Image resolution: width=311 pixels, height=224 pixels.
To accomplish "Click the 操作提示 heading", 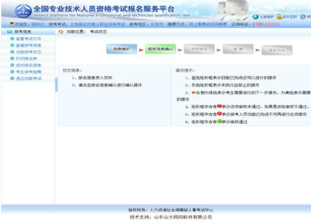I will point(185,70).
